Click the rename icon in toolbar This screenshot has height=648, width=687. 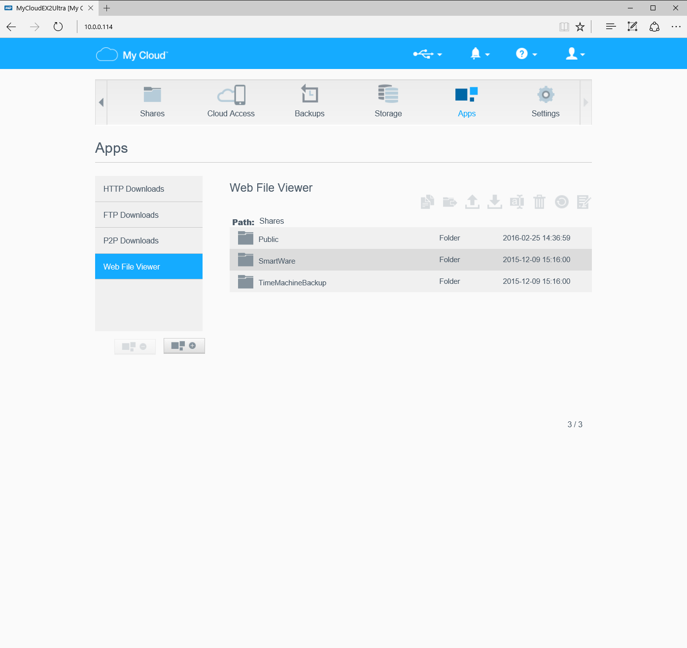(x=516, y=202)
